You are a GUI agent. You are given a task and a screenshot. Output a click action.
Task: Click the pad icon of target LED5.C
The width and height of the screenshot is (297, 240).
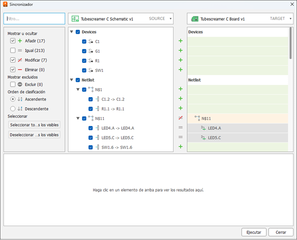click(203, 138)
